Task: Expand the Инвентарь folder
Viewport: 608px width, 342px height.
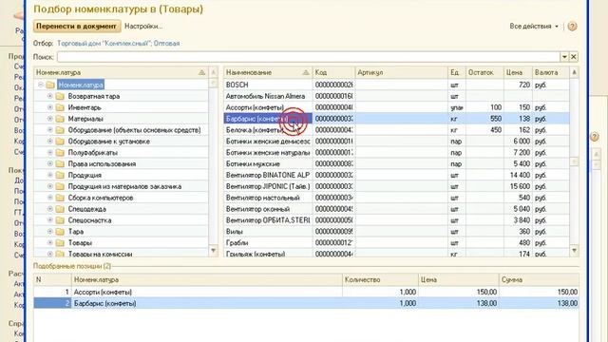Action: 50,107
